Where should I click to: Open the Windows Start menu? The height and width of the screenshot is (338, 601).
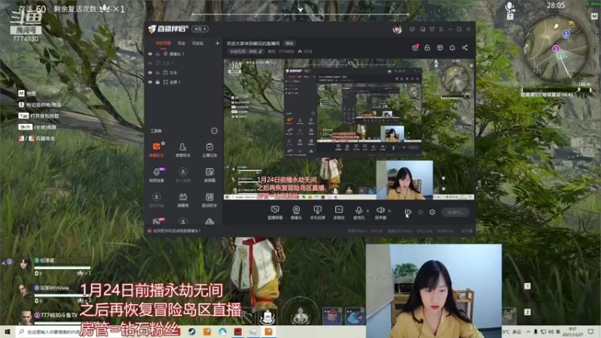coord(8,332)
